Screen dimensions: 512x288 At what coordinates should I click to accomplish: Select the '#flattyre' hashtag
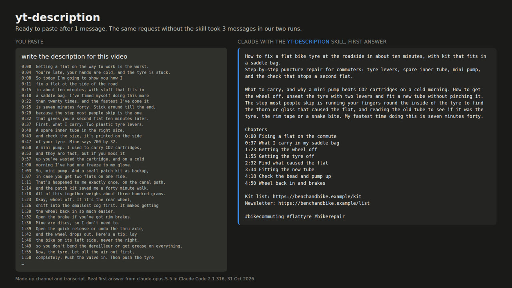(x=299, y=216)
